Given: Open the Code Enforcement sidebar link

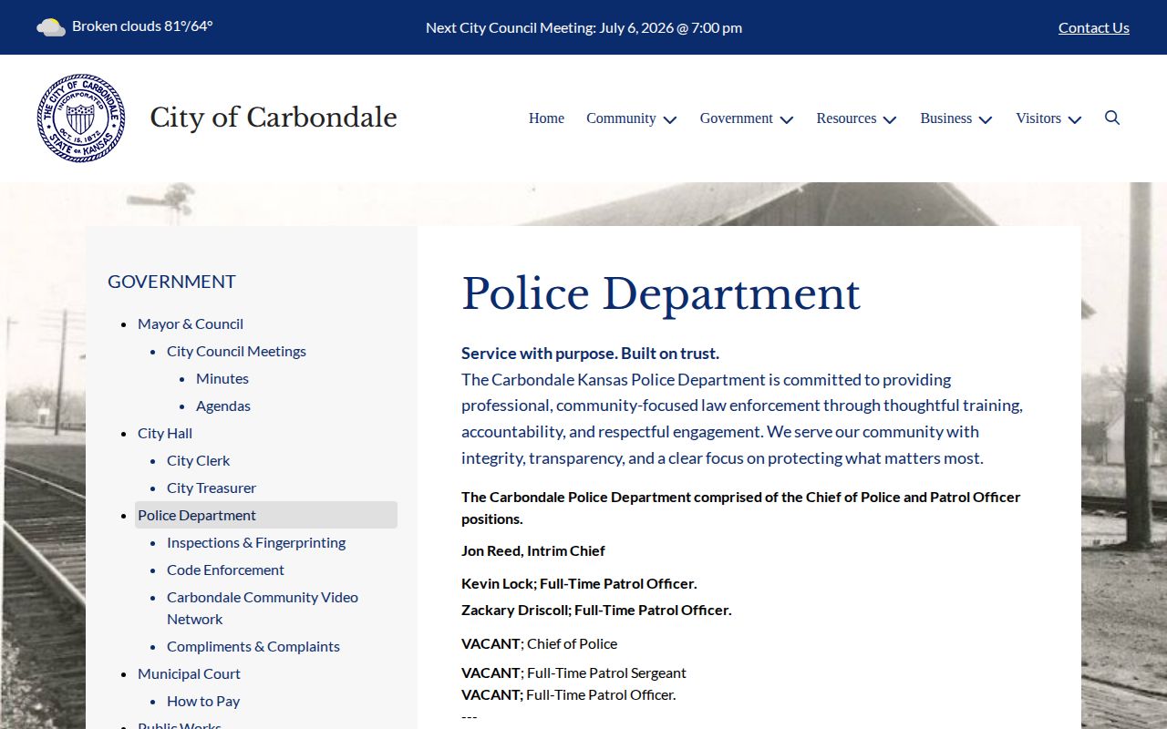Looking at the screenshot, I should pos(225,570).
